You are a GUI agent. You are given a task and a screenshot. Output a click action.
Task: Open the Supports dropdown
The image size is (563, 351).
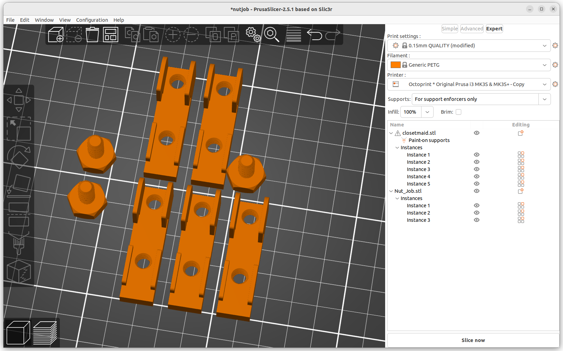[x=544, y=99]
